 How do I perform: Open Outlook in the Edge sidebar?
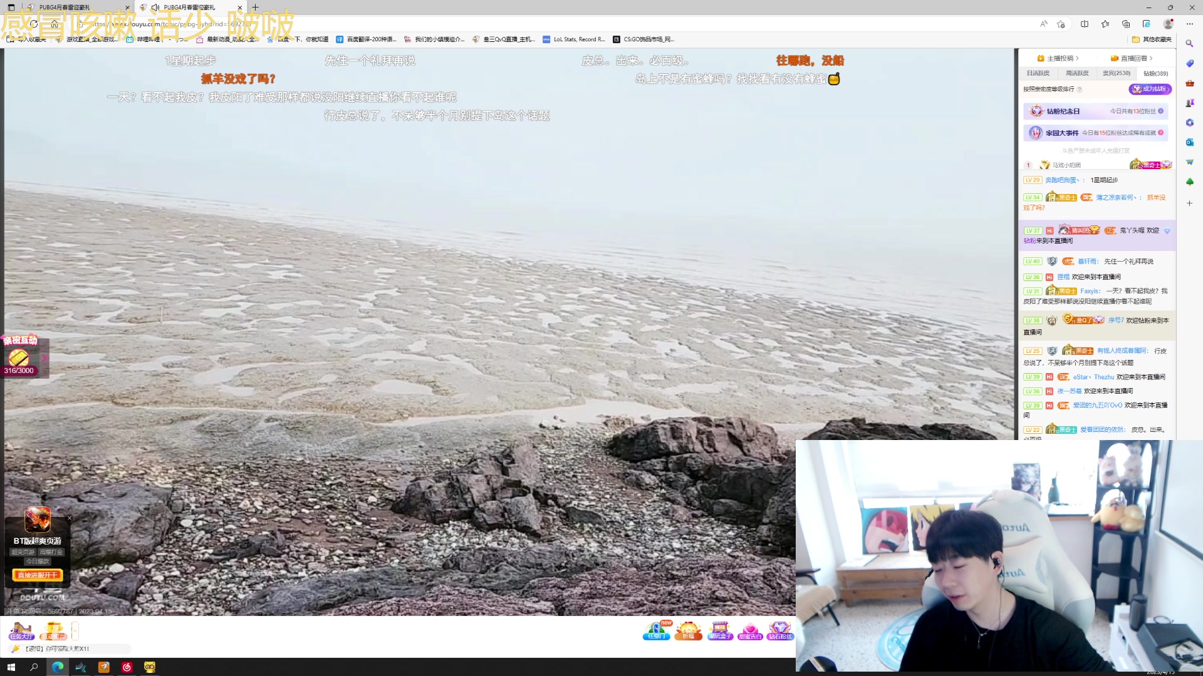pyautogui.click(x=1189, y=143)
